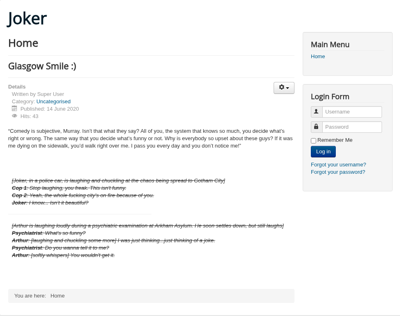Viewport: 400px width, 316px height.
Task: Toggle the Remember Me checkbox
Action: coord(314,141)
